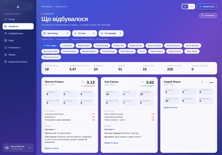This screenshot has width=222, height=155.
Task: Switch language to УКР
Action: tap(185, 6)
